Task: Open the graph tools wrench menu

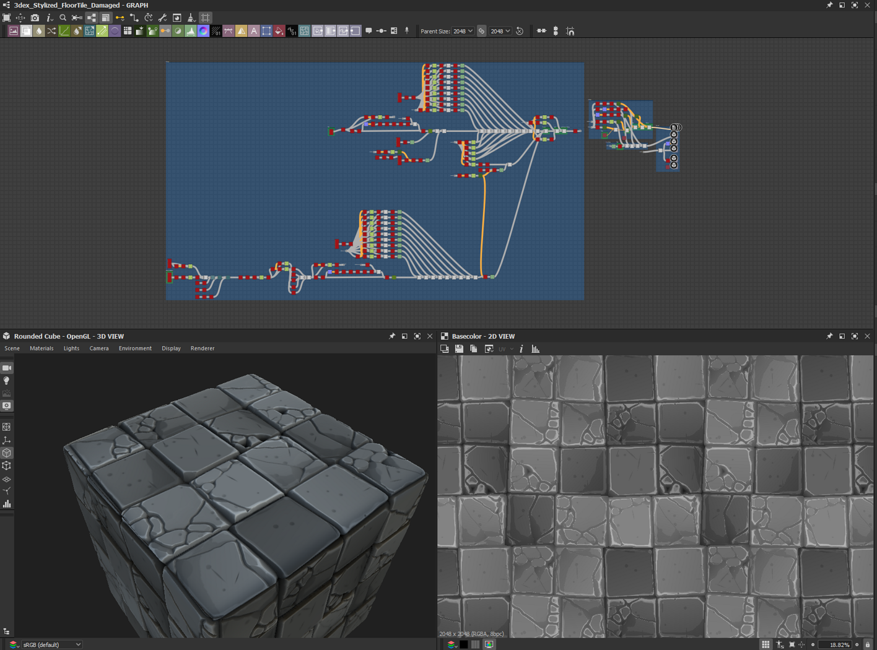Action: pyautogui.click(x=162, y=18)
